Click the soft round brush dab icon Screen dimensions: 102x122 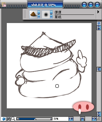pos(46,15)
